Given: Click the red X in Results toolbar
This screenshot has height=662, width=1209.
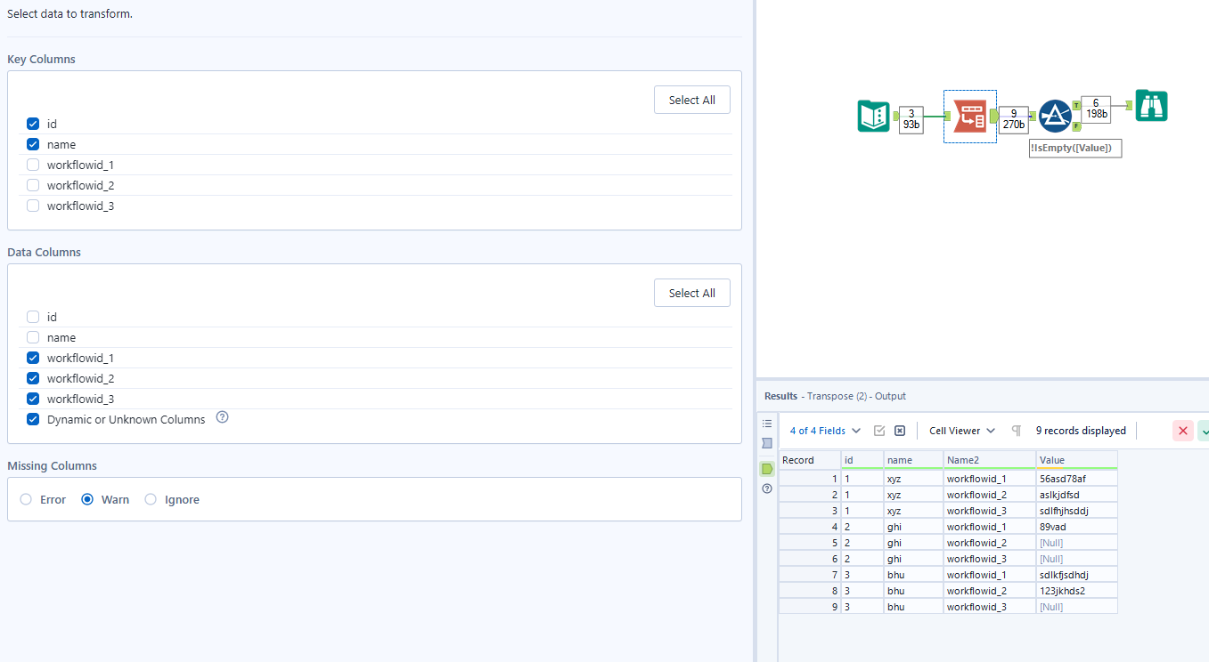Looking at the screenshot, I should tap(1182, 430).
